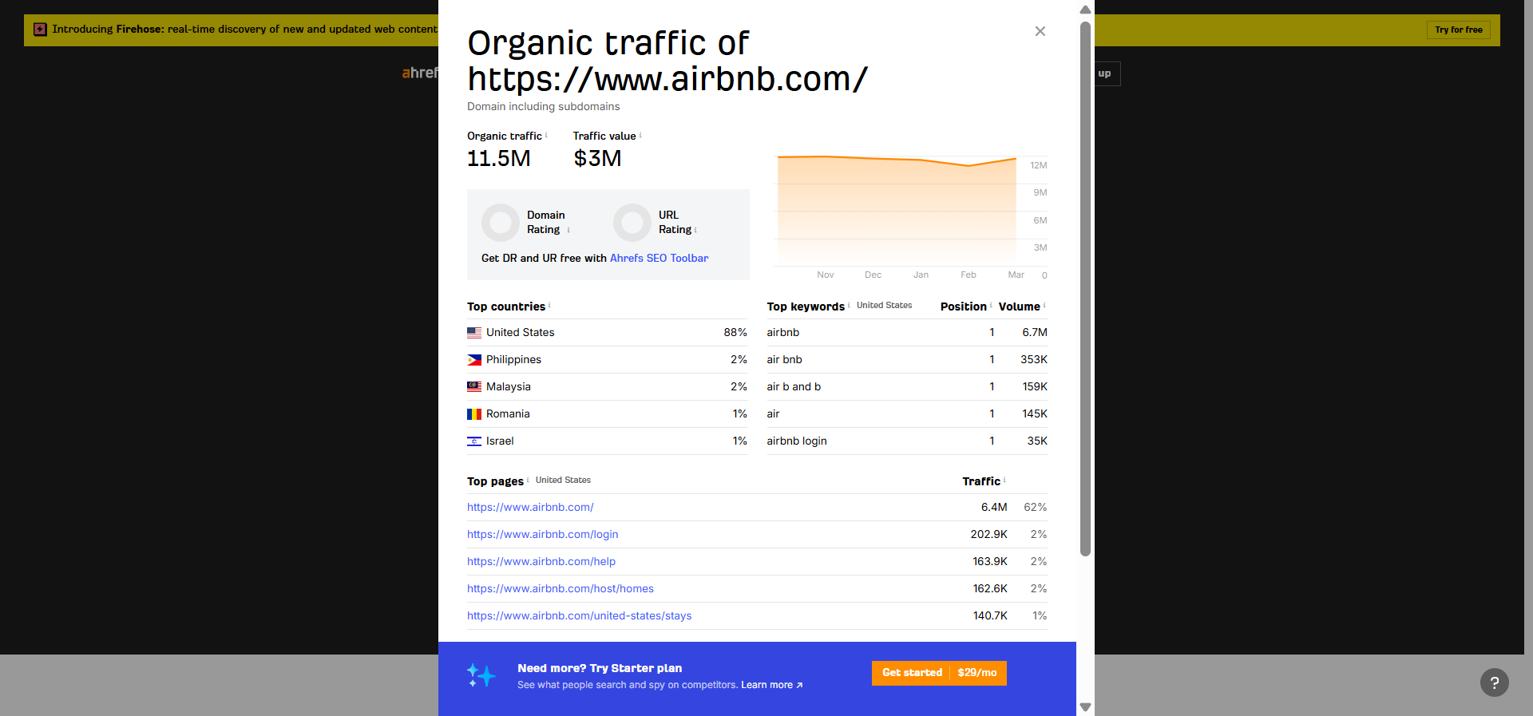Click the 62% traffic share
Viewport: 1533px width, 716px height.
pyautogui.click(x=1036, y=507)
